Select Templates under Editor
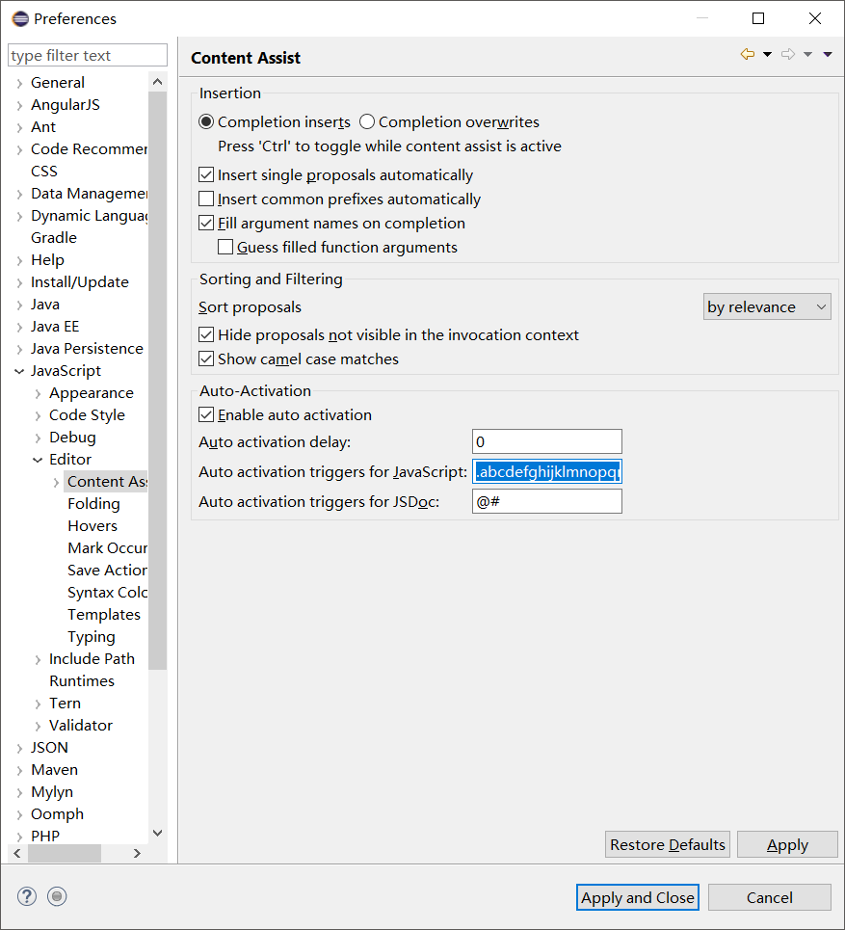The width and height of the screenshot is (845, 930). (x=104, y=615)
